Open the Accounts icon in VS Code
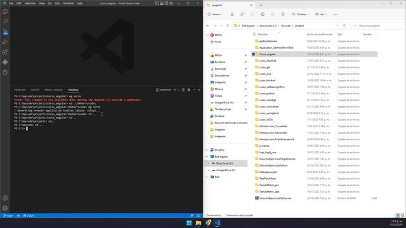The height and width of the screenshot is (228, 406). (x=5, y=198)
